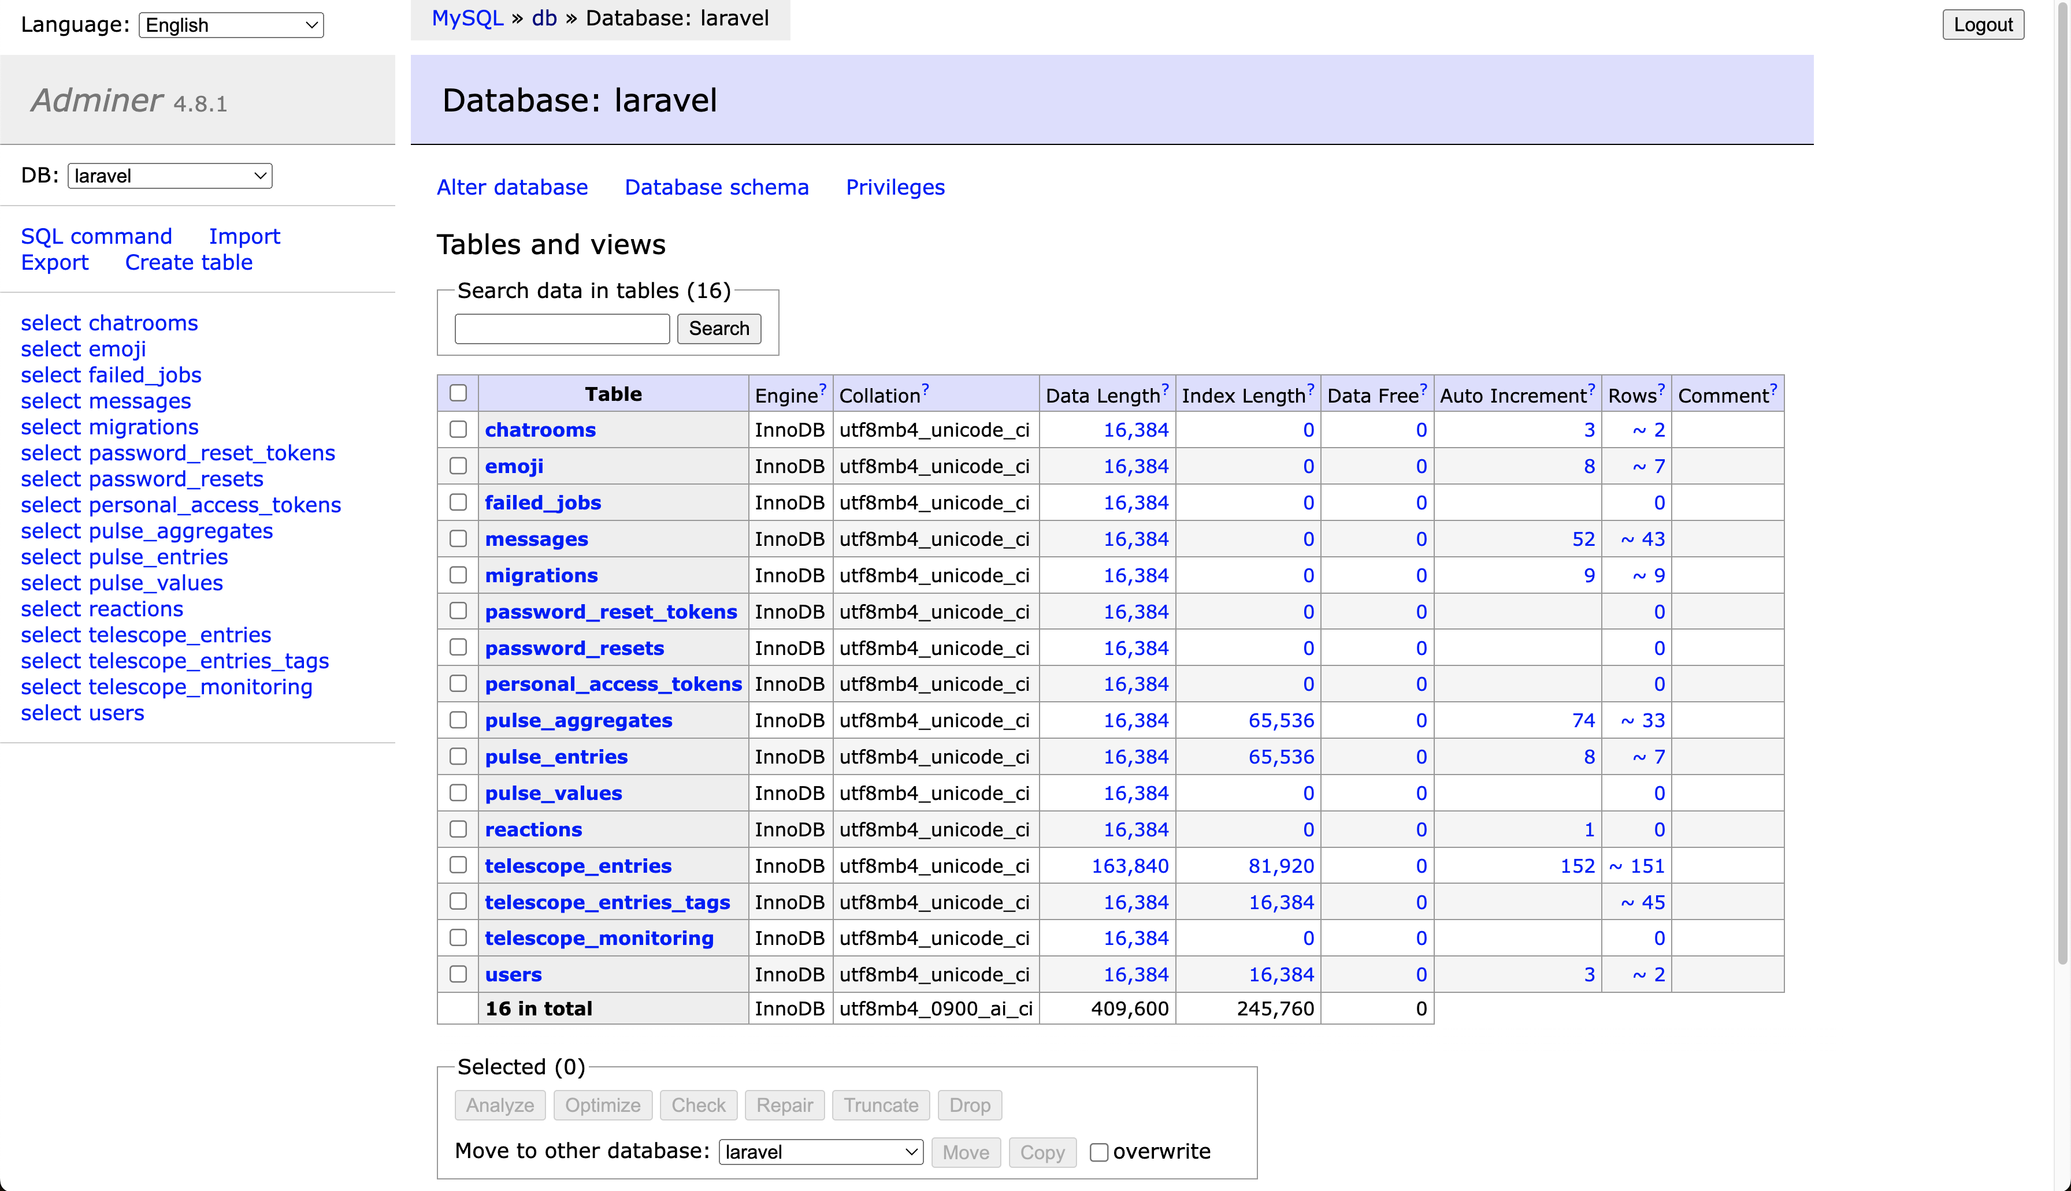Click the 163,840 data length value
2071x1191 pixels.
[x=1130, y=865]
